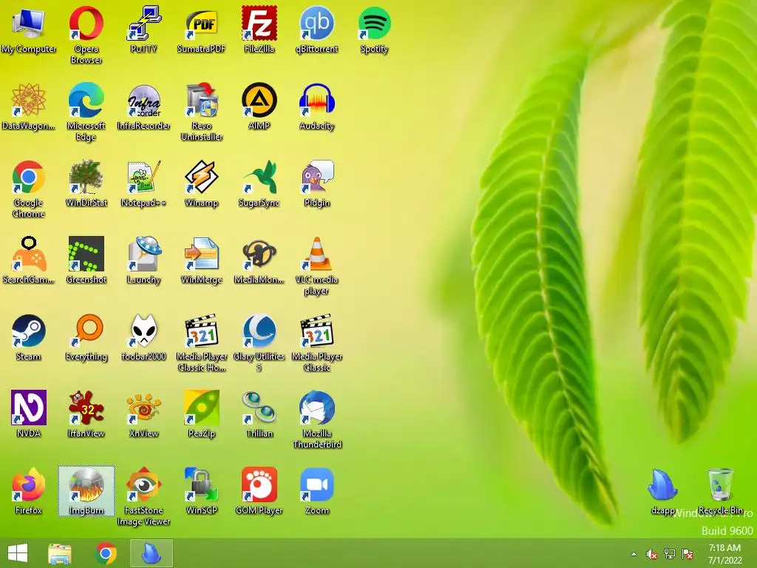Open network status tray icon

coord(670,554)
